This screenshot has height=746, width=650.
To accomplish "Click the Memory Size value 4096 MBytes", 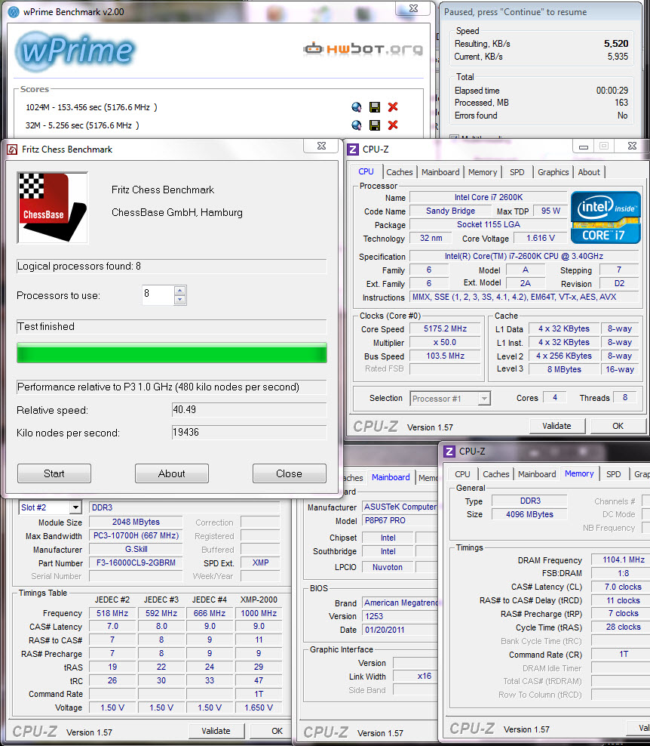I will coord(529,514).
